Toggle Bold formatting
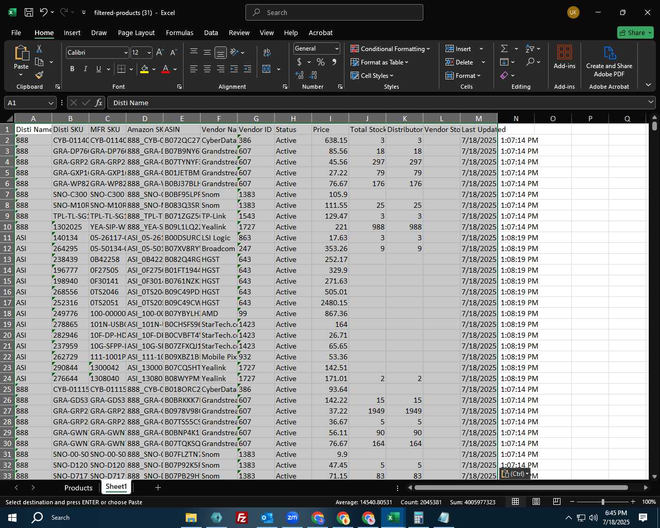The width and height of the screenshot is (660, 528). [72, 69]
